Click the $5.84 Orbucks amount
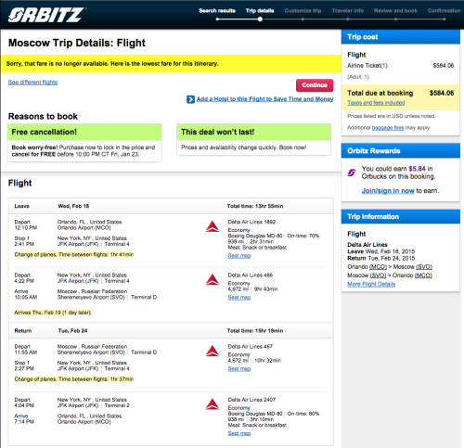This screenshot has height=448, width=464. (x=418, y=169)
